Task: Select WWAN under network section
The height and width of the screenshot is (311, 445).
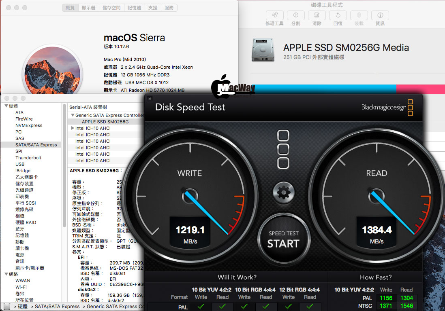Action: pyautogui.click(x=23, y=281)
